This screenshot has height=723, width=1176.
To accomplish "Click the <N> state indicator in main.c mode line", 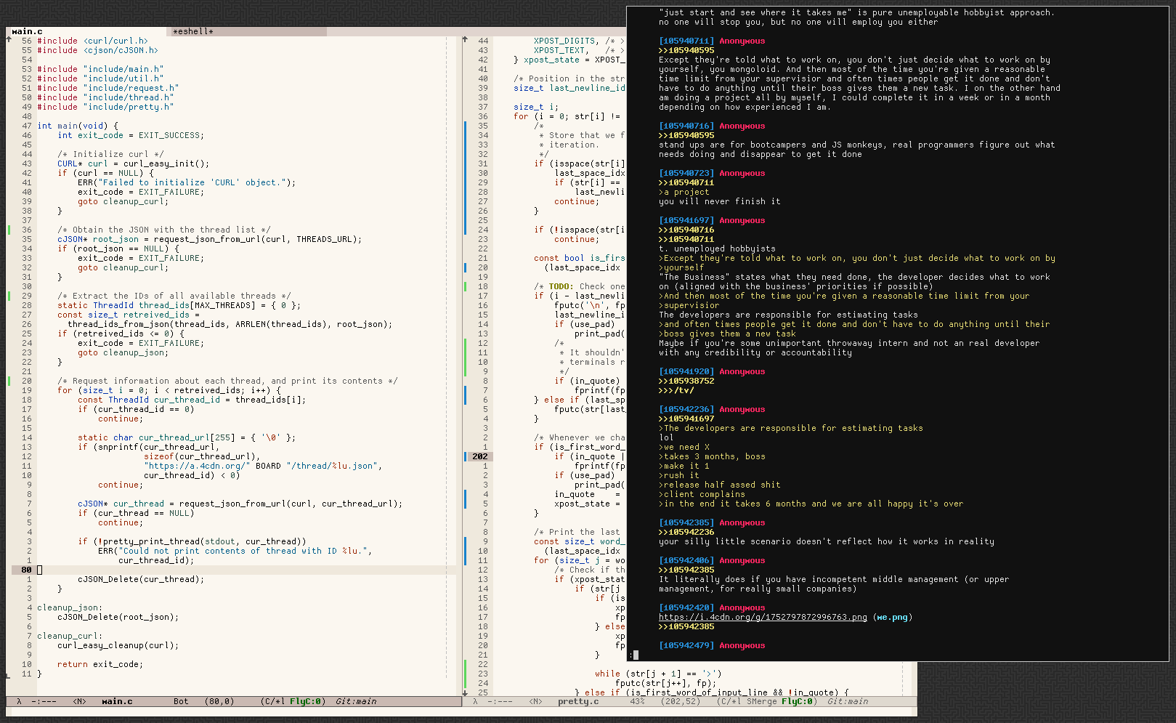I will pyautogui.click(x=79, y=701).
